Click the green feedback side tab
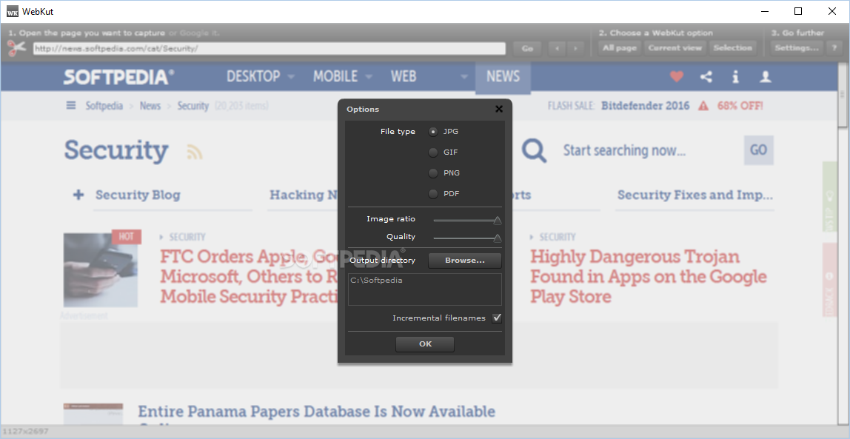 830,196
